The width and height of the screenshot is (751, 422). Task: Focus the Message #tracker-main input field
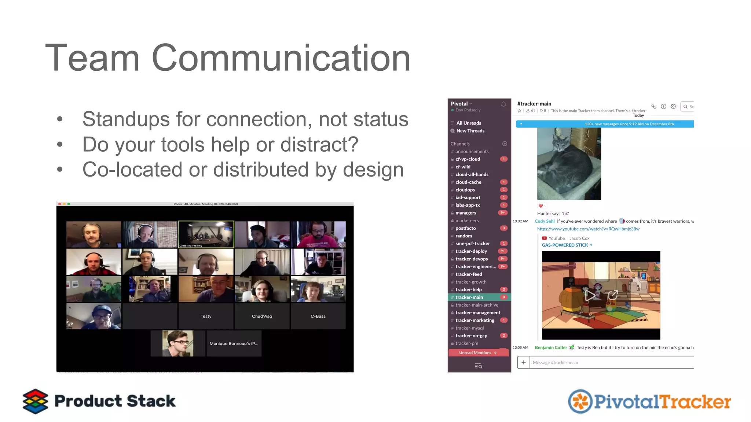(612, 362)
